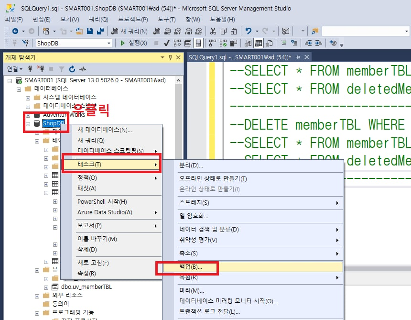Viewport: 411px width, 320px height.
Task: Click the navigate backward arrow icon
Action: pos(15,31)
